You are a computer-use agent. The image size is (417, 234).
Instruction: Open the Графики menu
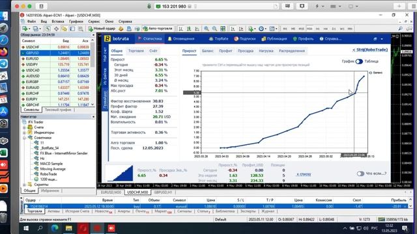point(76,21)
